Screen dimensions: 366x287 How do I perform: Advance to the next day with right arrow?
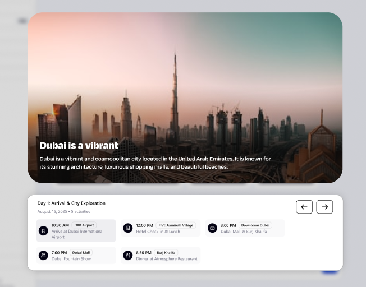point(324,207)
